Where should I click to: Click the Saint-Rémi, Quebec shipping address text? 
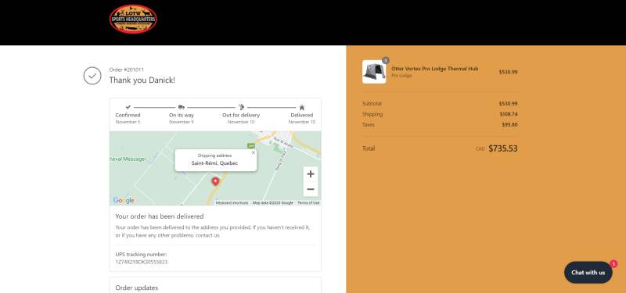214,163
